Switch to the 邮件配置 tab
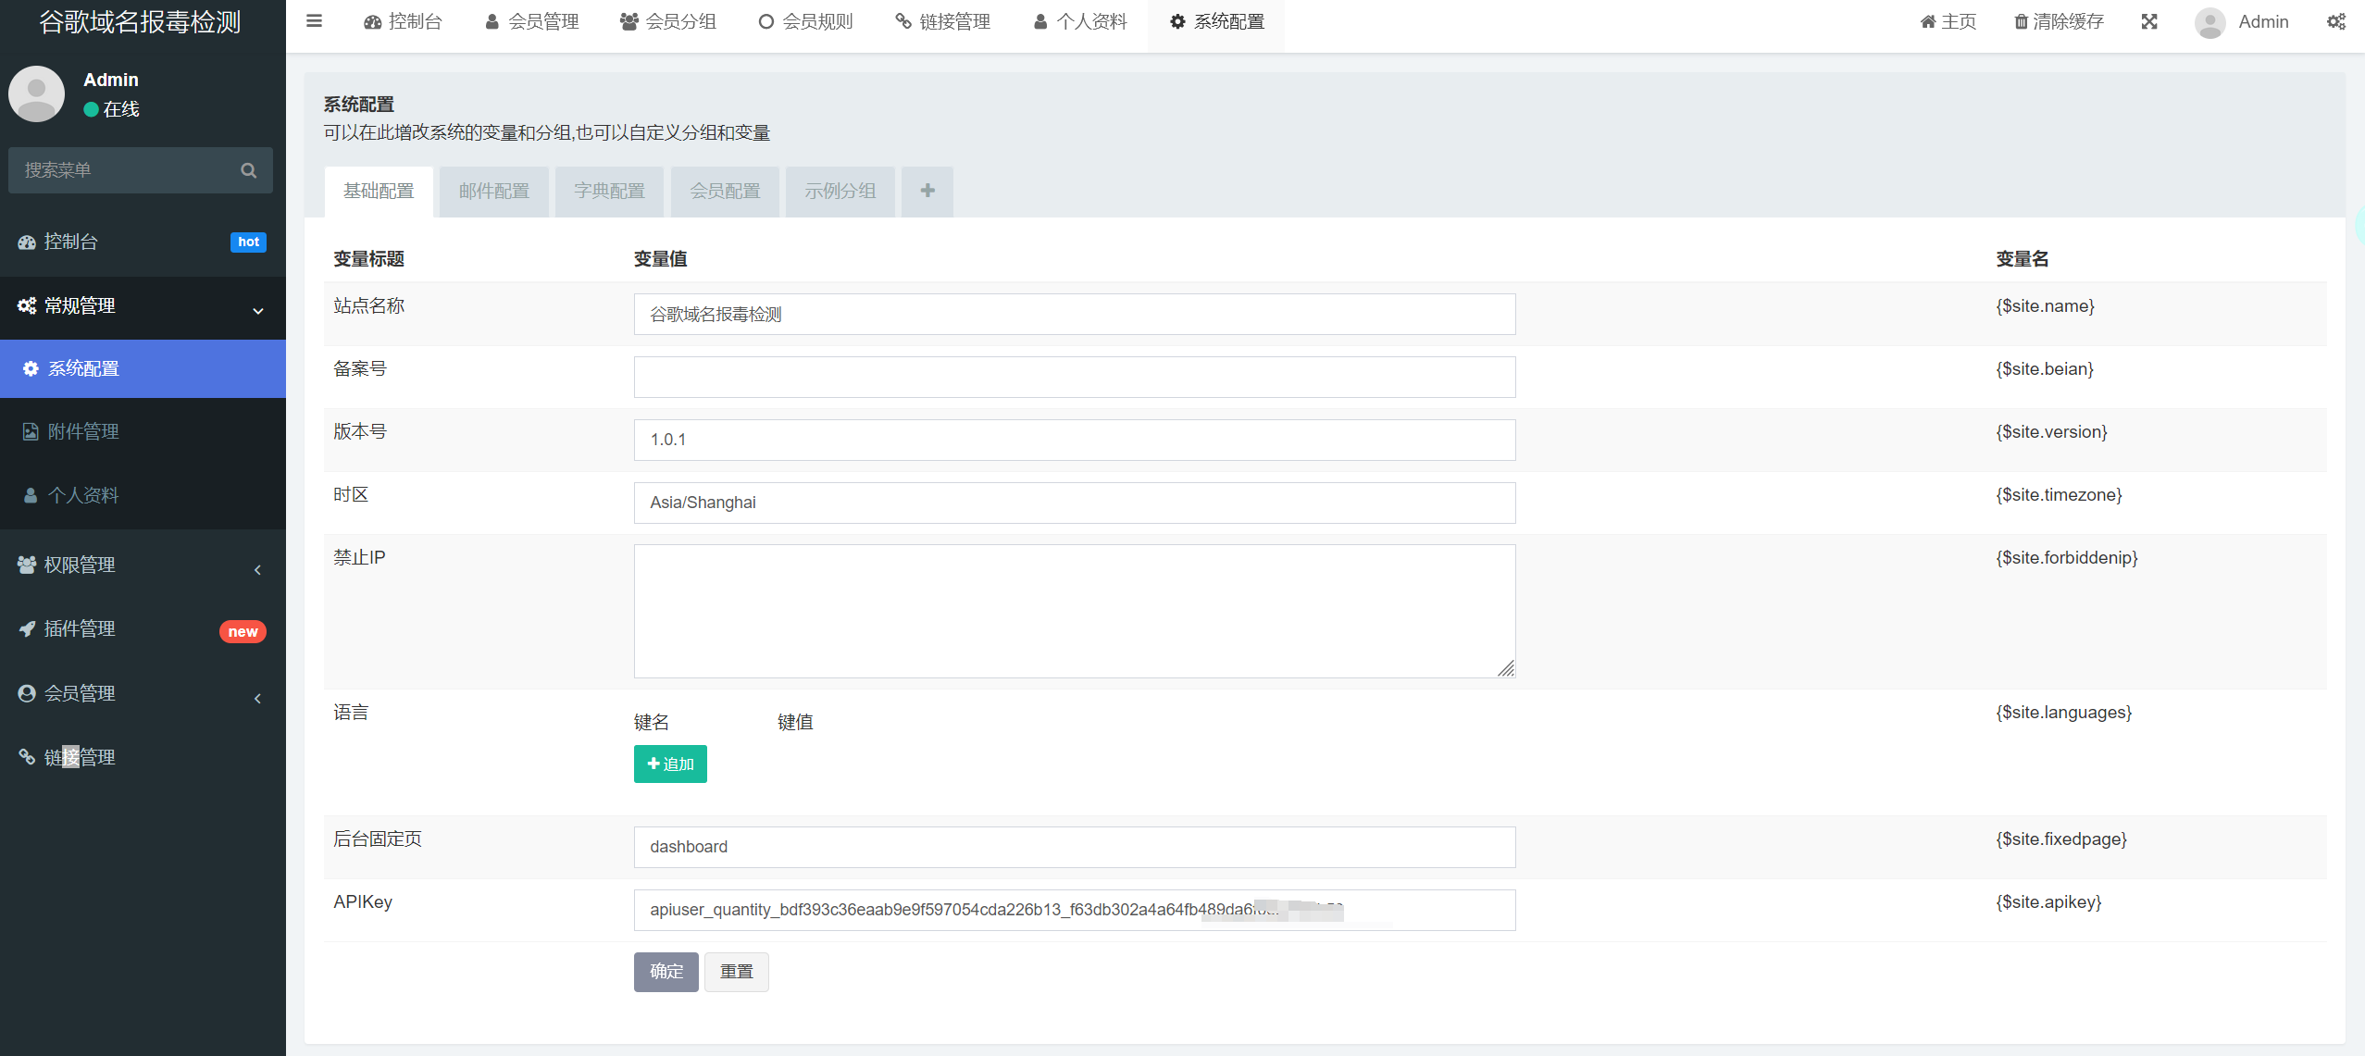Image resolution: width=2365 pixels, height=1056 pixels. click(493, 191)
